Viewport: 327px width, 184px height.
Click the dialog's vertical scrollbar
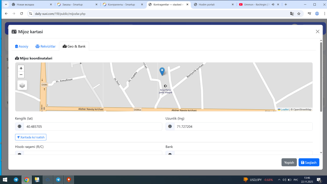pyautogui.click(x=321, y=77)
